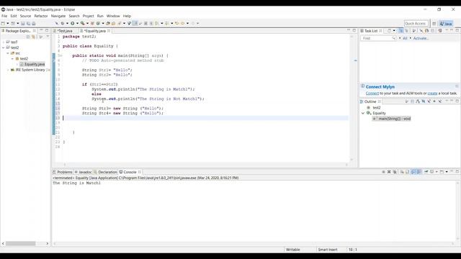
Task: Click the Find field in Task List
Action: pyautogui.click(x=378, y=38)
